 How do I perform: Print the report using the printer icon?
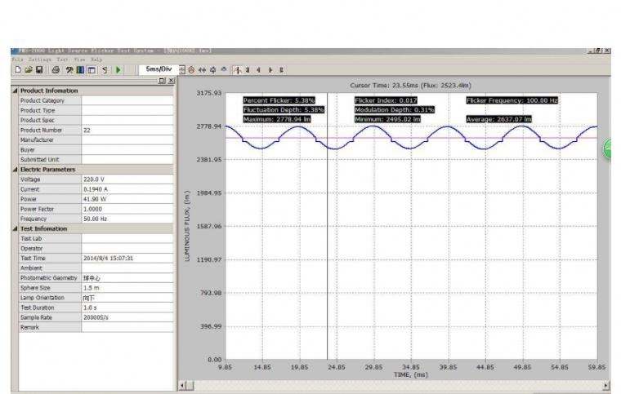(56, 70)
